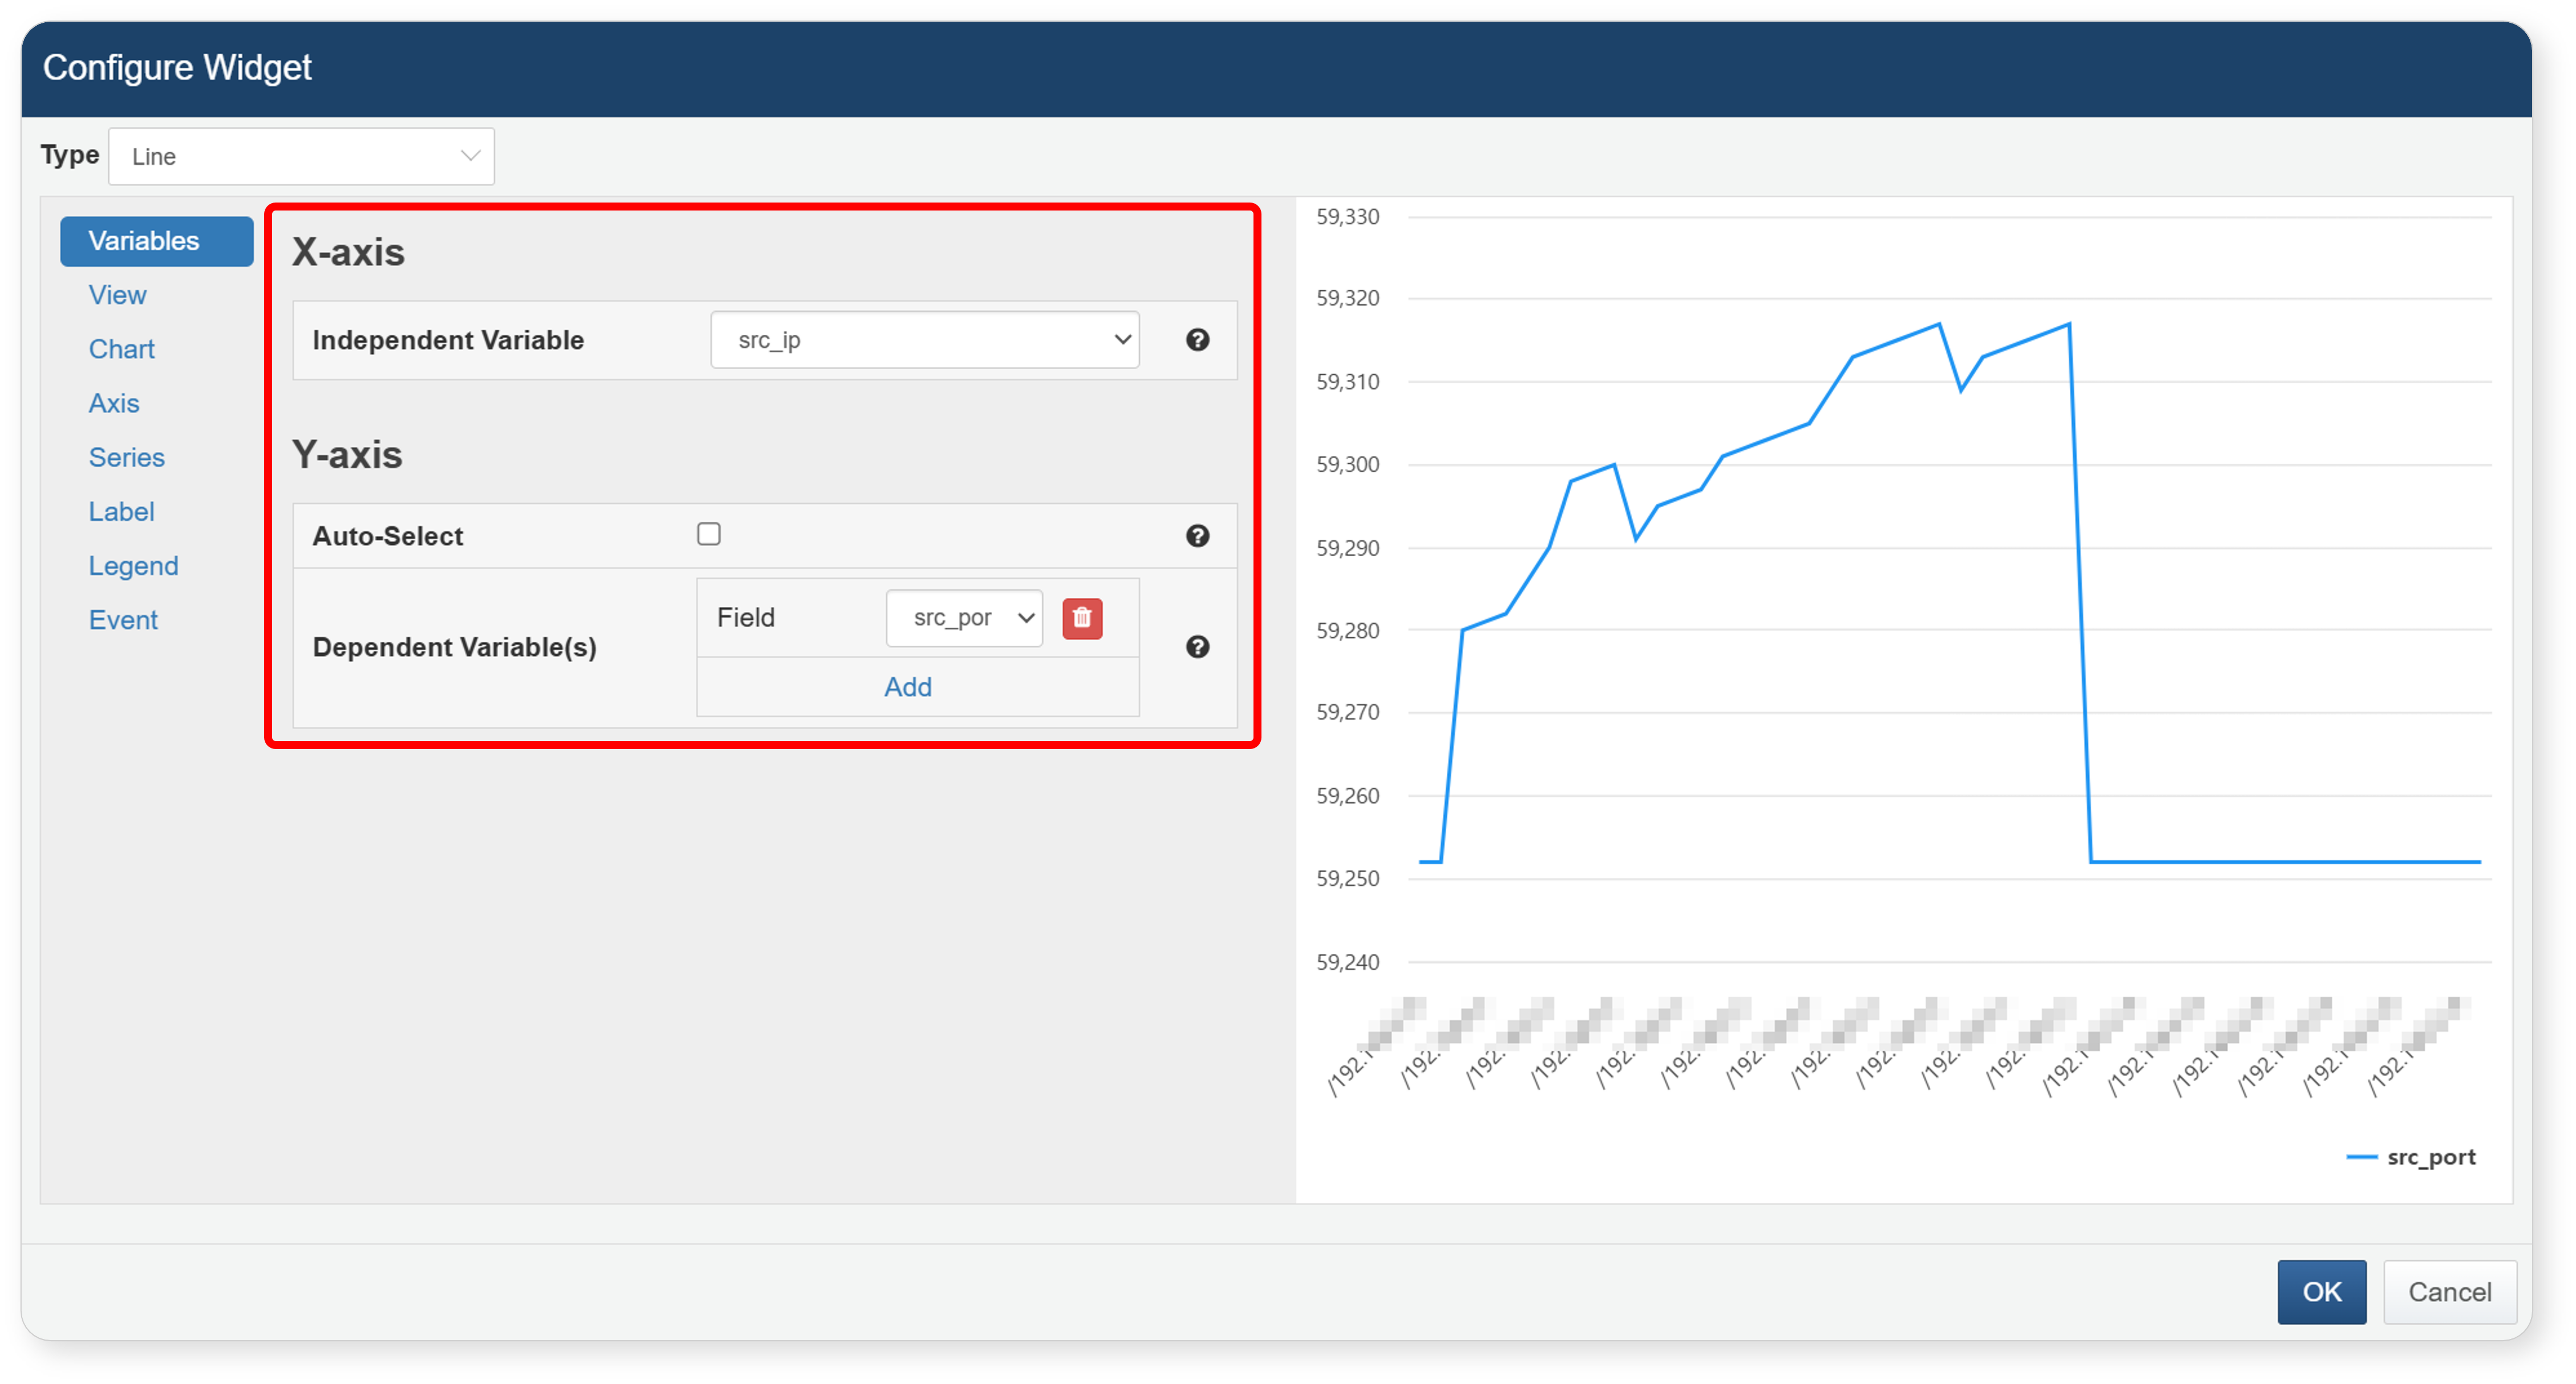The width and height of the screenshot is (2576, 1384).
Task: Click help icon for Dependent Variable(s)
Action: (1197, 647)
